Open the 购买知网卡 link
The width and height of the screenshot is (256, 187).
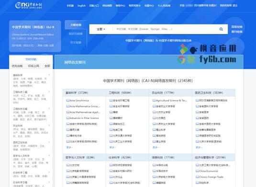(134, 6)
